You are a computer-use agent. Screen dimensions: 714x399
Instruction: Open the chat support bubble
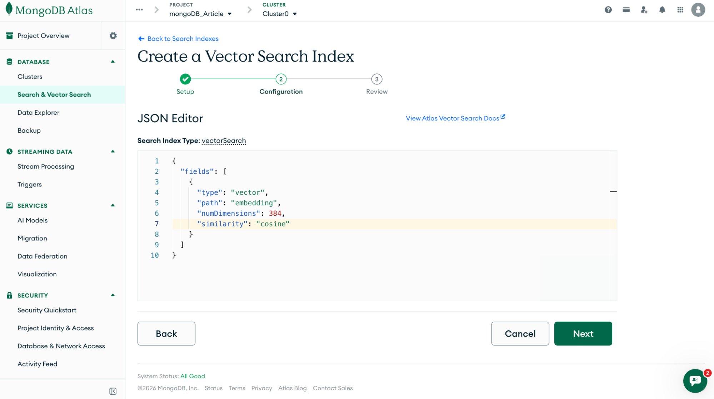click(x=695, y=381)
